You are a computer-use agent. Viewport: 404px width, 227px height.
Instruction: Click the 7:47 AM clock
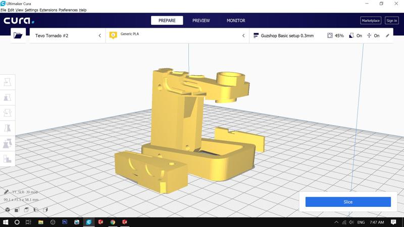coord(377,222)
